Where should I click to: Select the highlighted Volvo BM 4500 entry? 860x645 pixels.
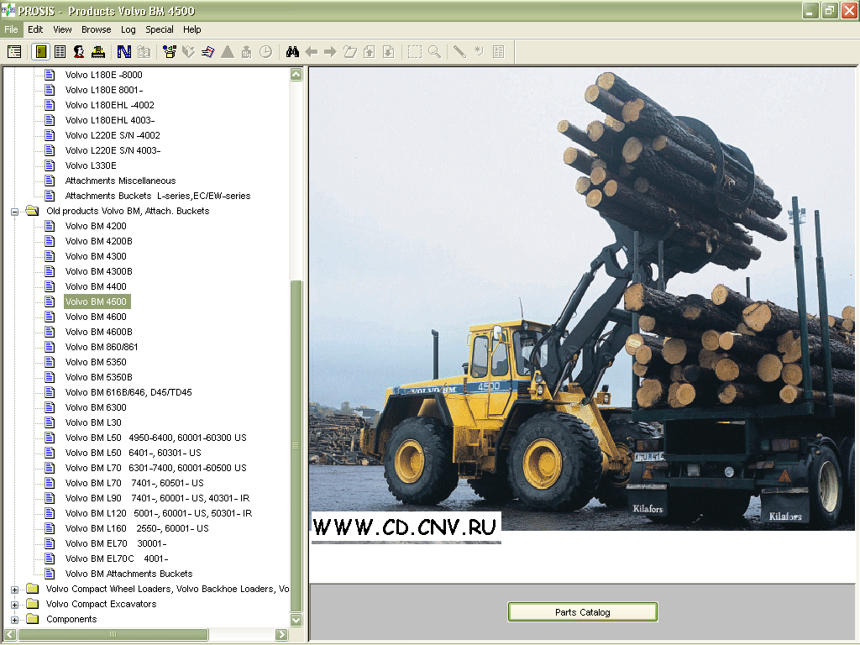(x=97, y=302)
